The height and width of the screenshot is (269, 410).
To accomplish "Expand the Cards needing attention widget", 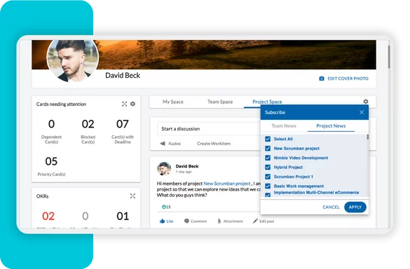I will 124,104.
